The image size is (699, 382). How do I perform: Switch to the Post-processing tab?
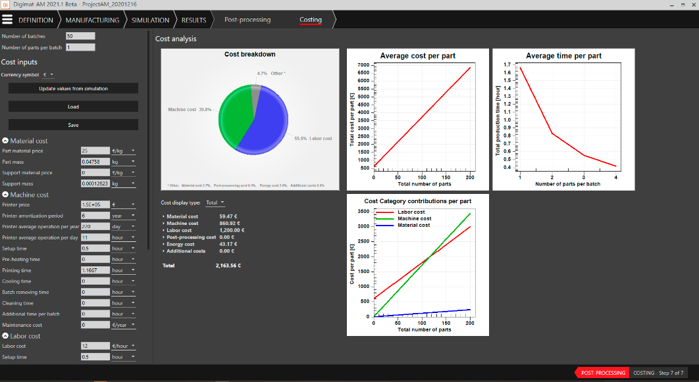coord(247,20)
